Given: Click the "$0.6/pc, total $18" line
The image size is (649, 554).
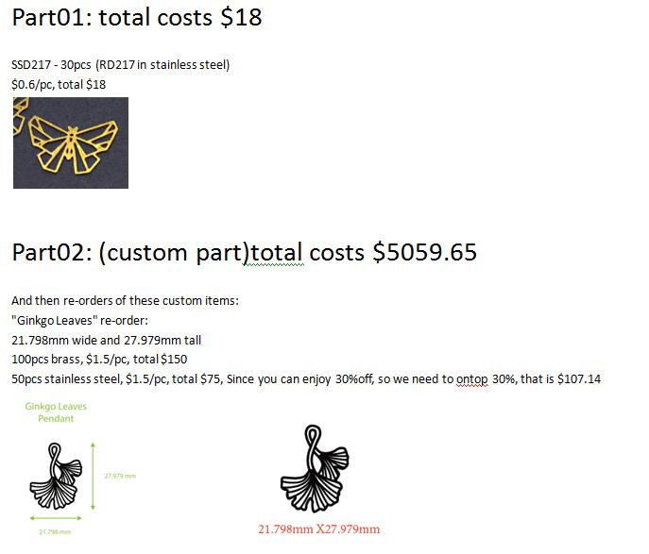Looking at the screenshot, I should point(59,84).
